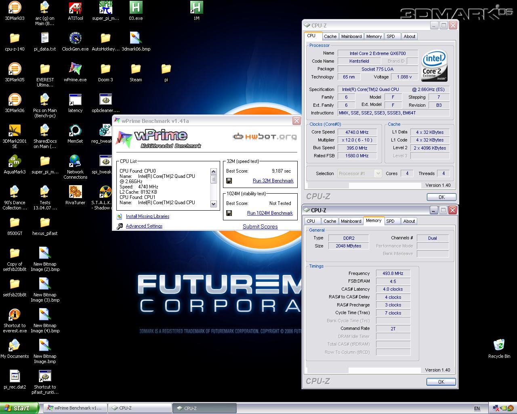
Task: Open EVEREST Ultimate desktop folder
Action: coord(45,75)
